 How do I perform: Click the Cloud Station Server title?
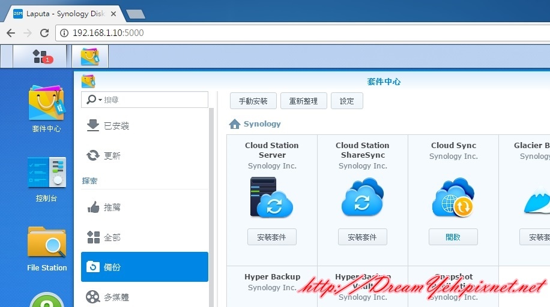272,150
